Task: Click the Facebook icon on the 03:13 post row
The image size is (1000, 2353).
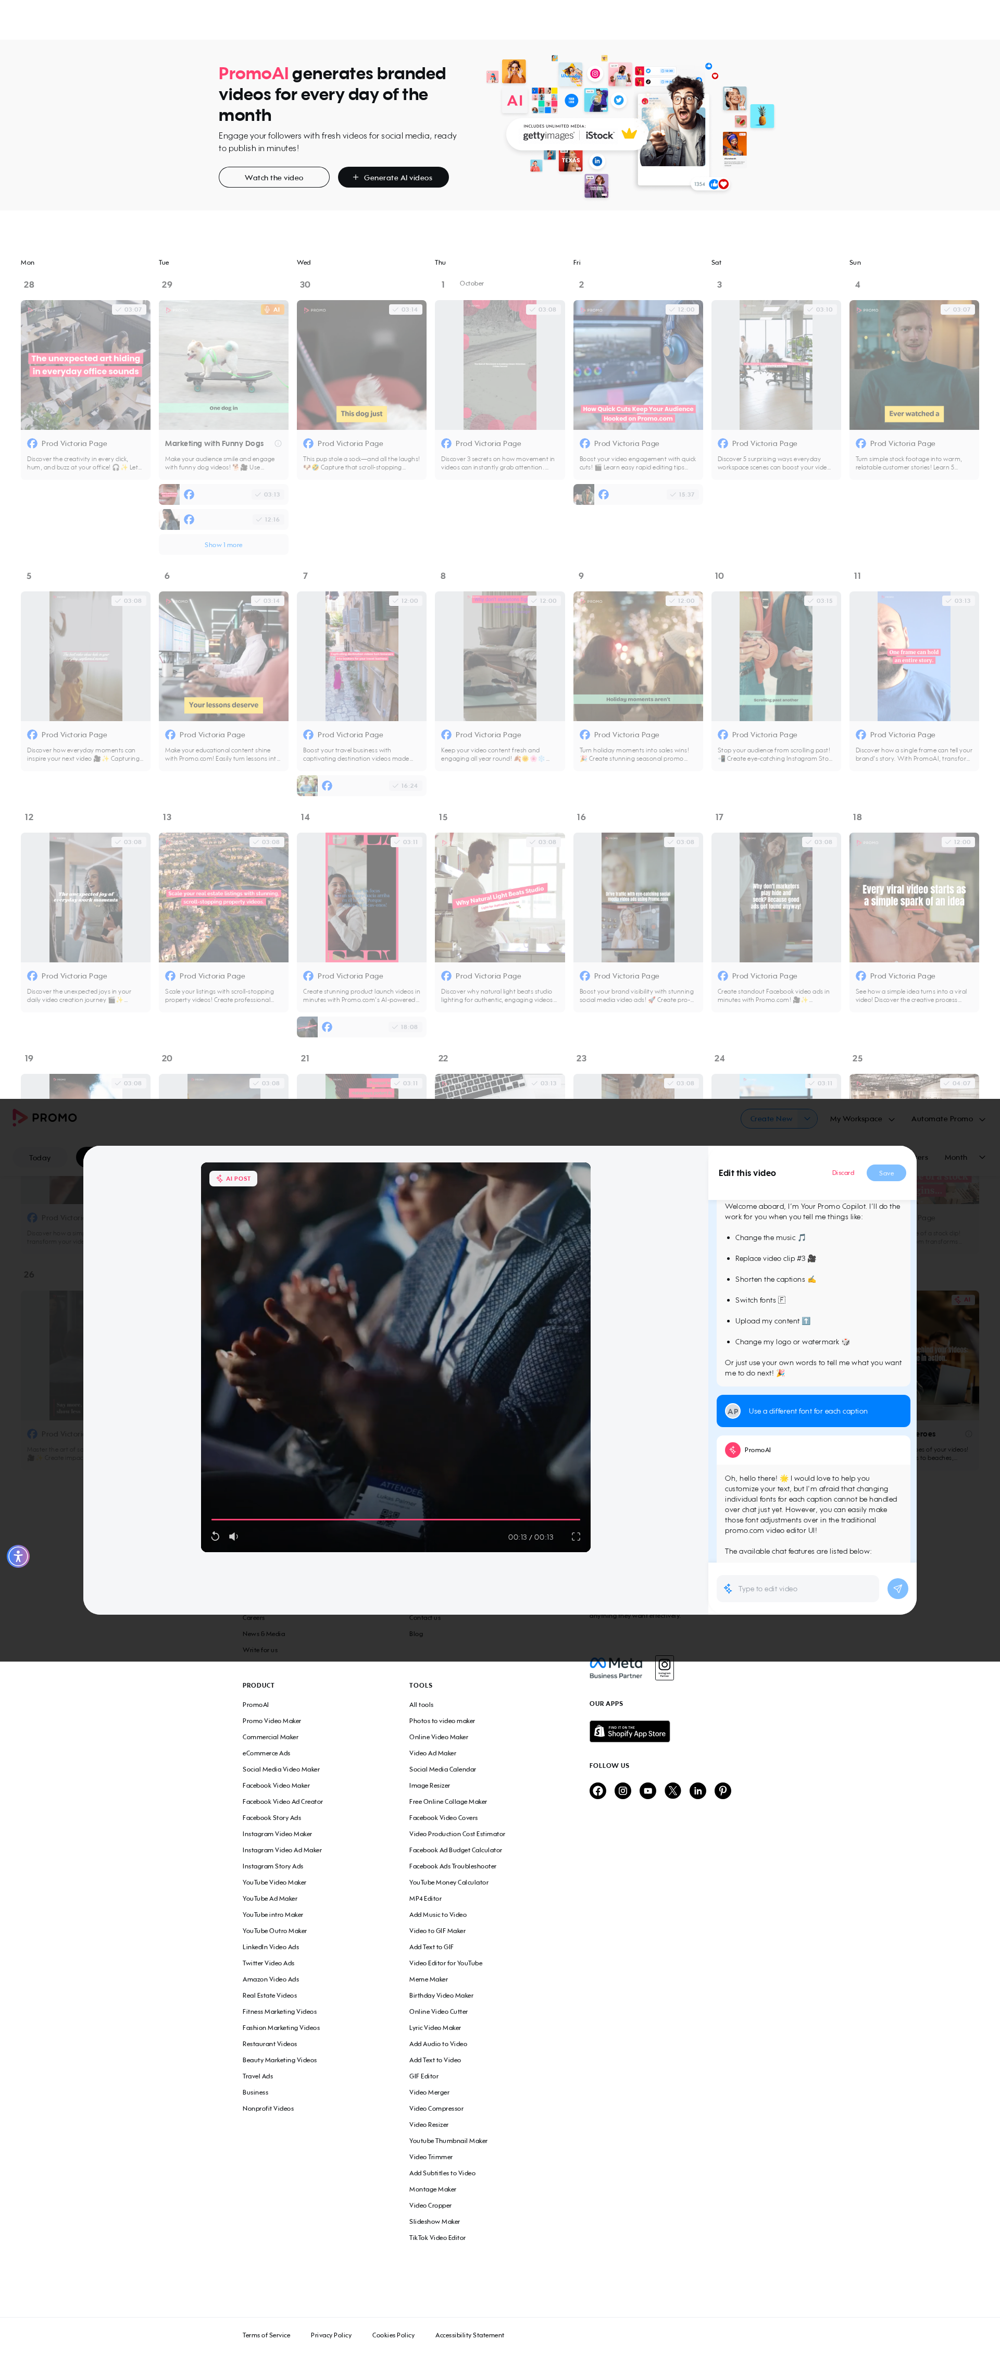Action: 189,494
